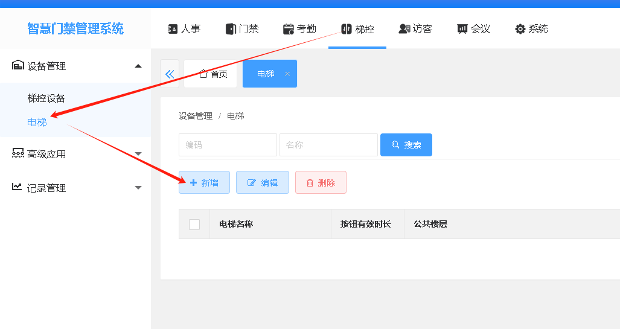This screenshot has width=620, height=329.
Task: Open the 门禁 access control module
Action: 242,29
